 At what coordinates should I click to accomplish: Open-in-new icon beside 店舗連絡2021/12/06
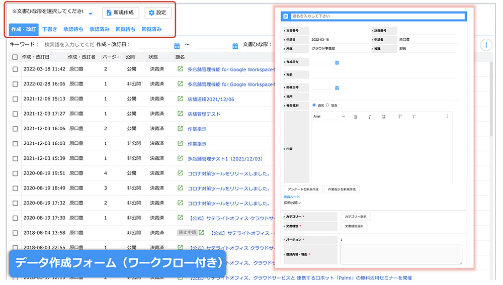pyautogui.click(x=180, y=99)
